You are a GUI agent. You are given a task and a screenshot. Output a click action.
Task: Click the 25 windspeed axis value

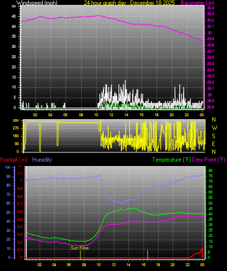pos(14,57)
